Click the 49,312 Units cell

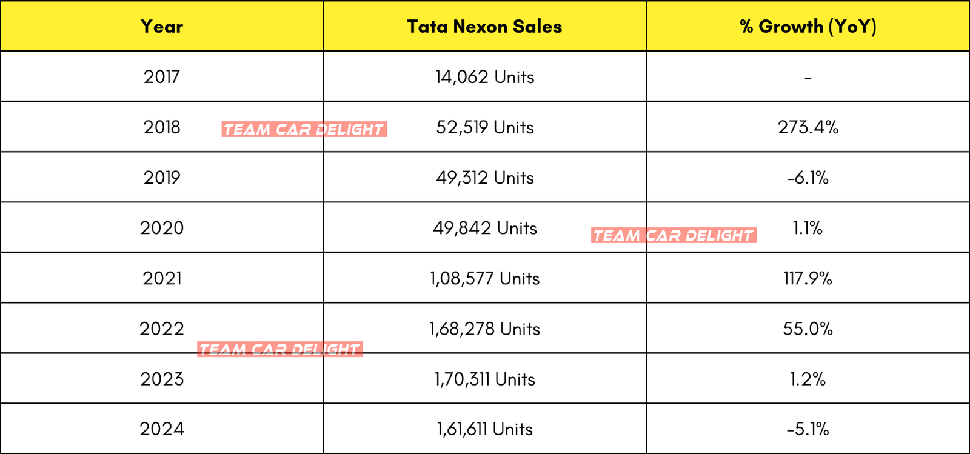[484, 178]
